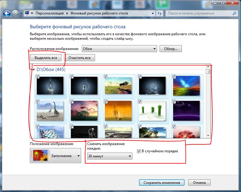The height and width of the screenshot is (192, 241).
Task: Uncheck the red tree wallpaper checkbox
Action: [x=174, y=126]
